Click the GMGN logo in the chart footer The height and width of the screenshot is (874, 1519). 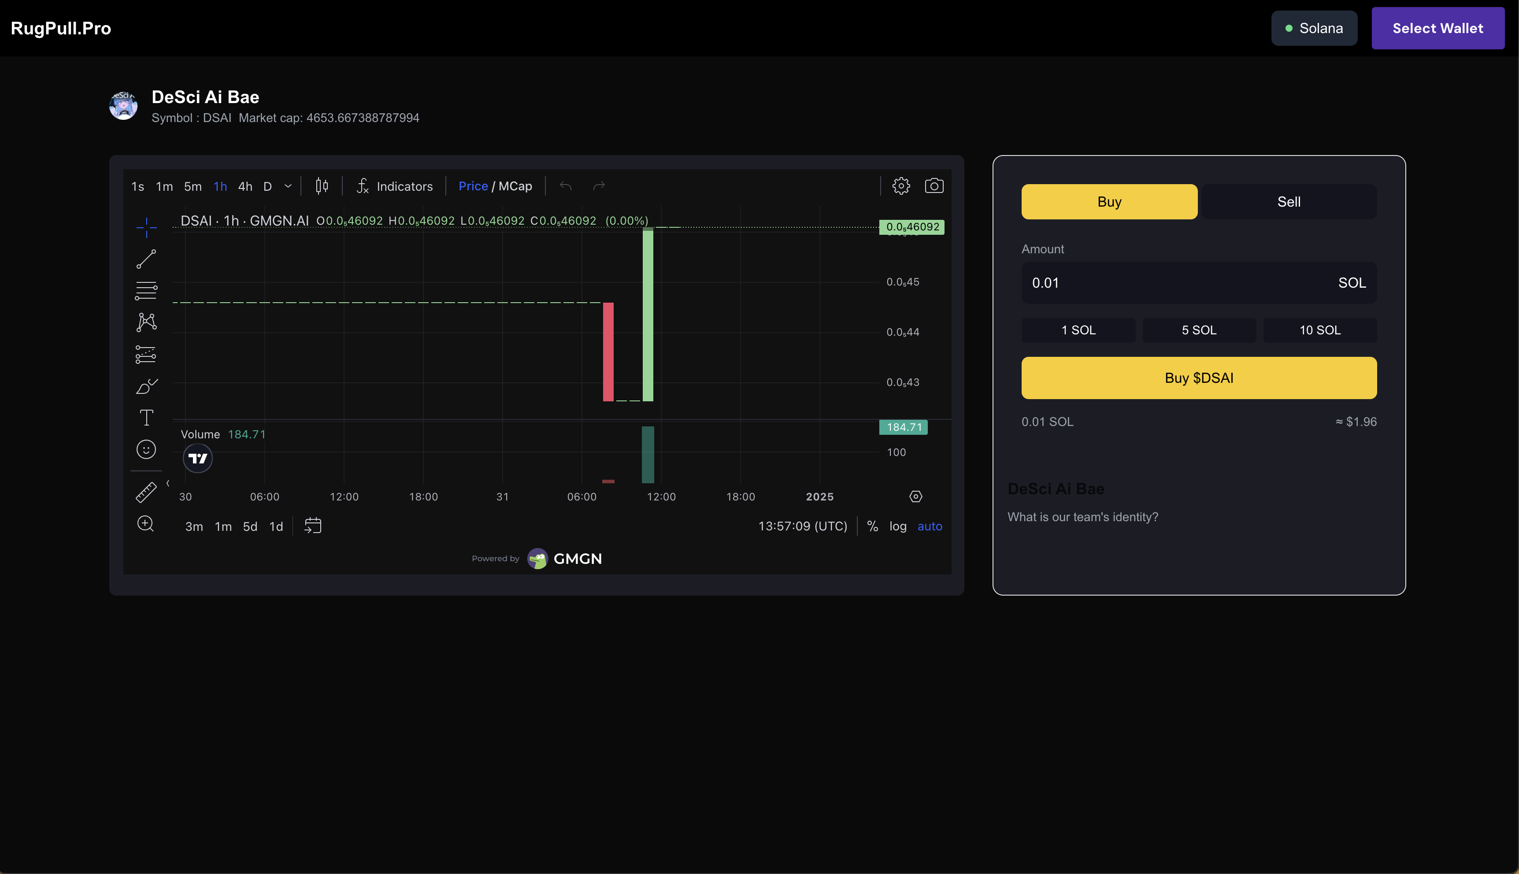[565, 558]
